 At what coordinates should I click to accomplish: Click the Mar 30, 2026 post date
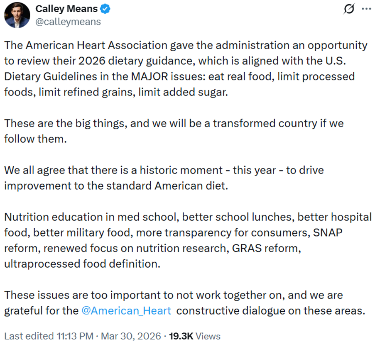pyautogui.click(x=125, y=336)
